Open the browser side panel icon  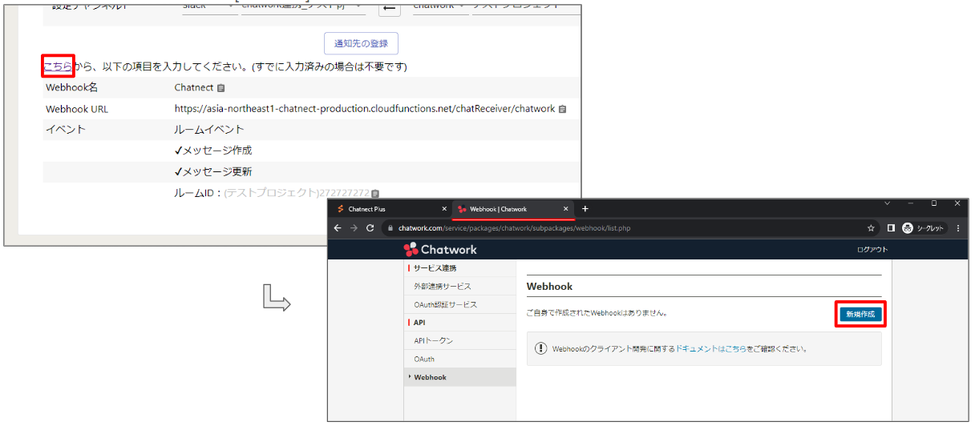891,228
